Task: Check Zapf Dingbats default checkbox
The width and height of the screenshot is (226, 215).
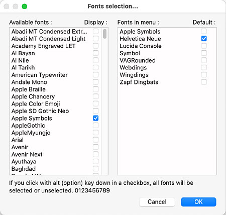Action: coord(204,82)
